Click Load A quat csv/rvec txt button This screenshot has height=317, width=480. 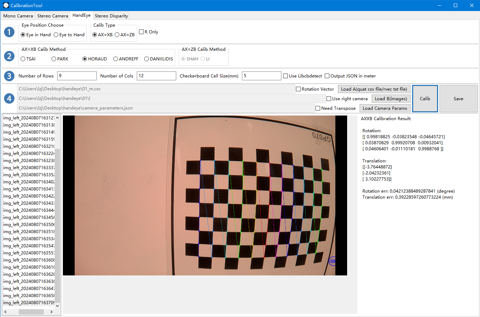pyautogui.click(x=374, y=89)
